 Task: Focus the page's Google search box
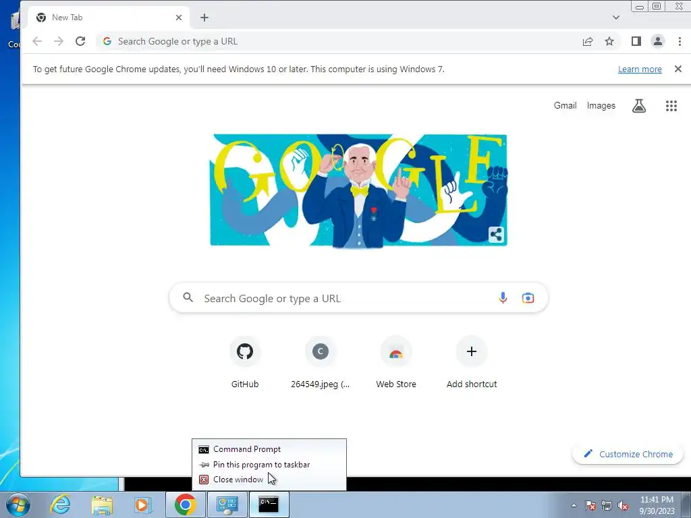358,298
